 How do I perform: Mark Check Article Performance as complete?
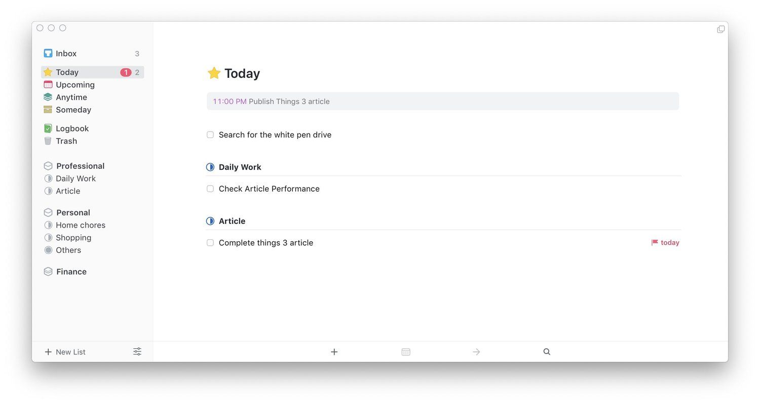point(210,189)
